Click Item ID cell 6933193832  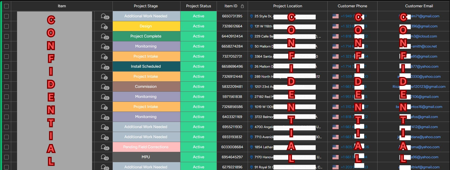(x=232, y=137)
